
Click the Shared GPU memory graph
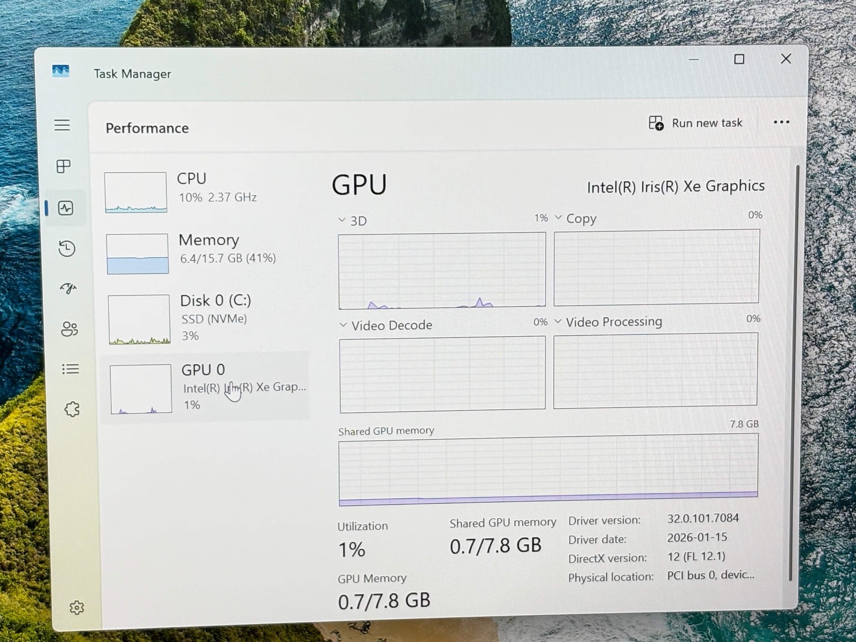point(548,470)
